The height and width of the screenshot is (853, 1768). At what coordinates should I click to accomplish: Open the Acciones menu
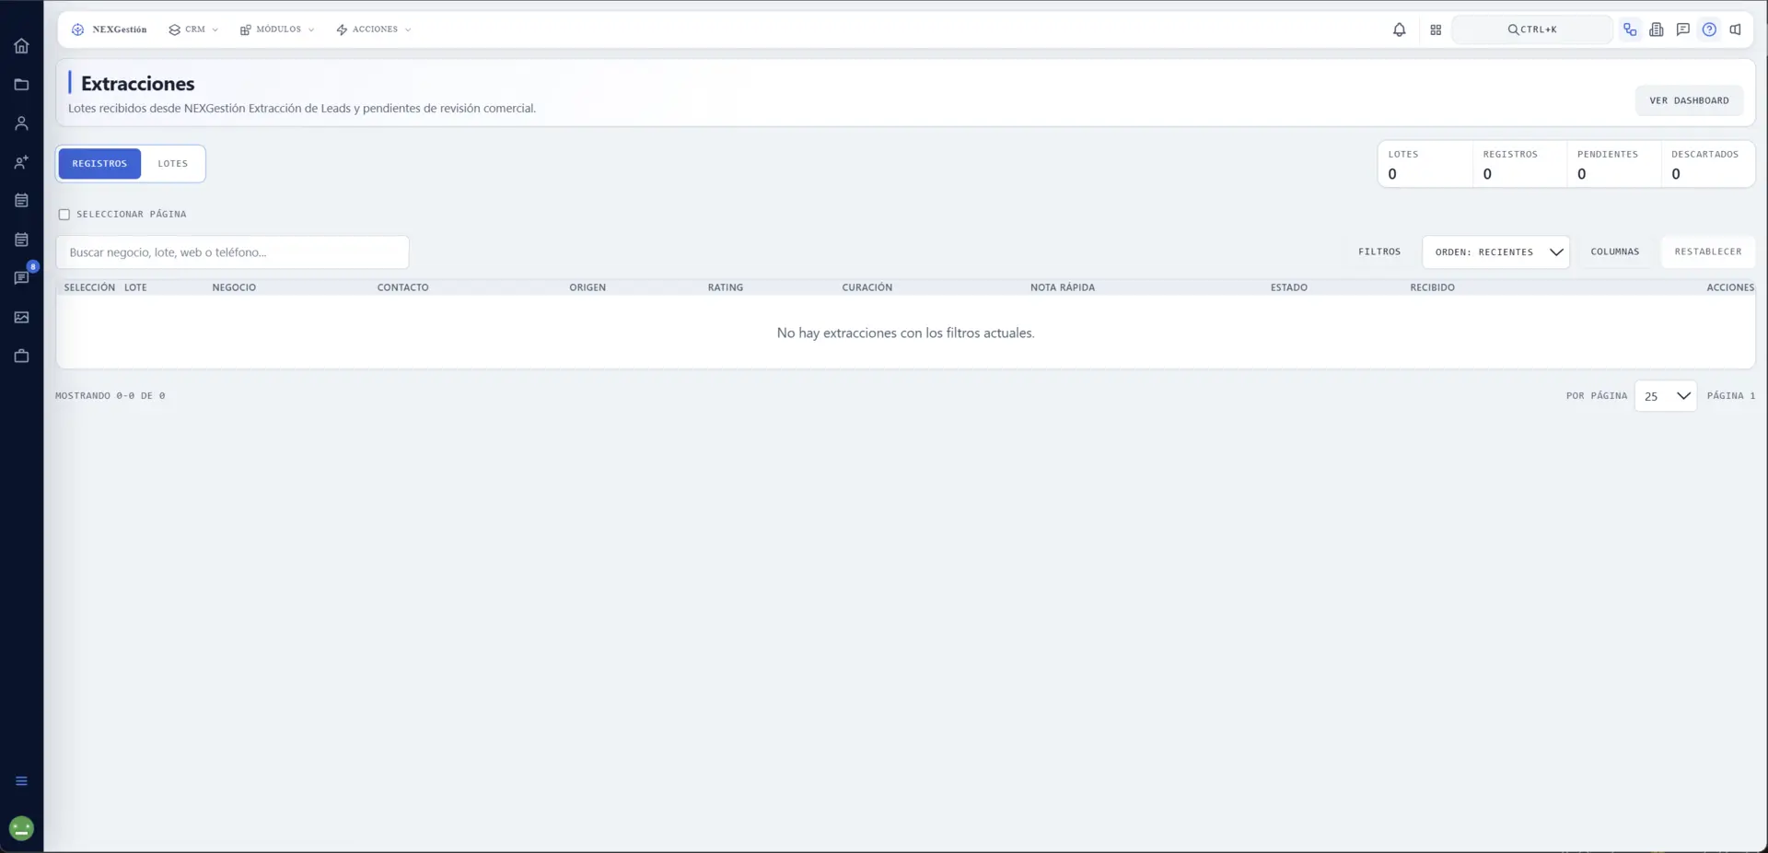click(x=374, y=29)
